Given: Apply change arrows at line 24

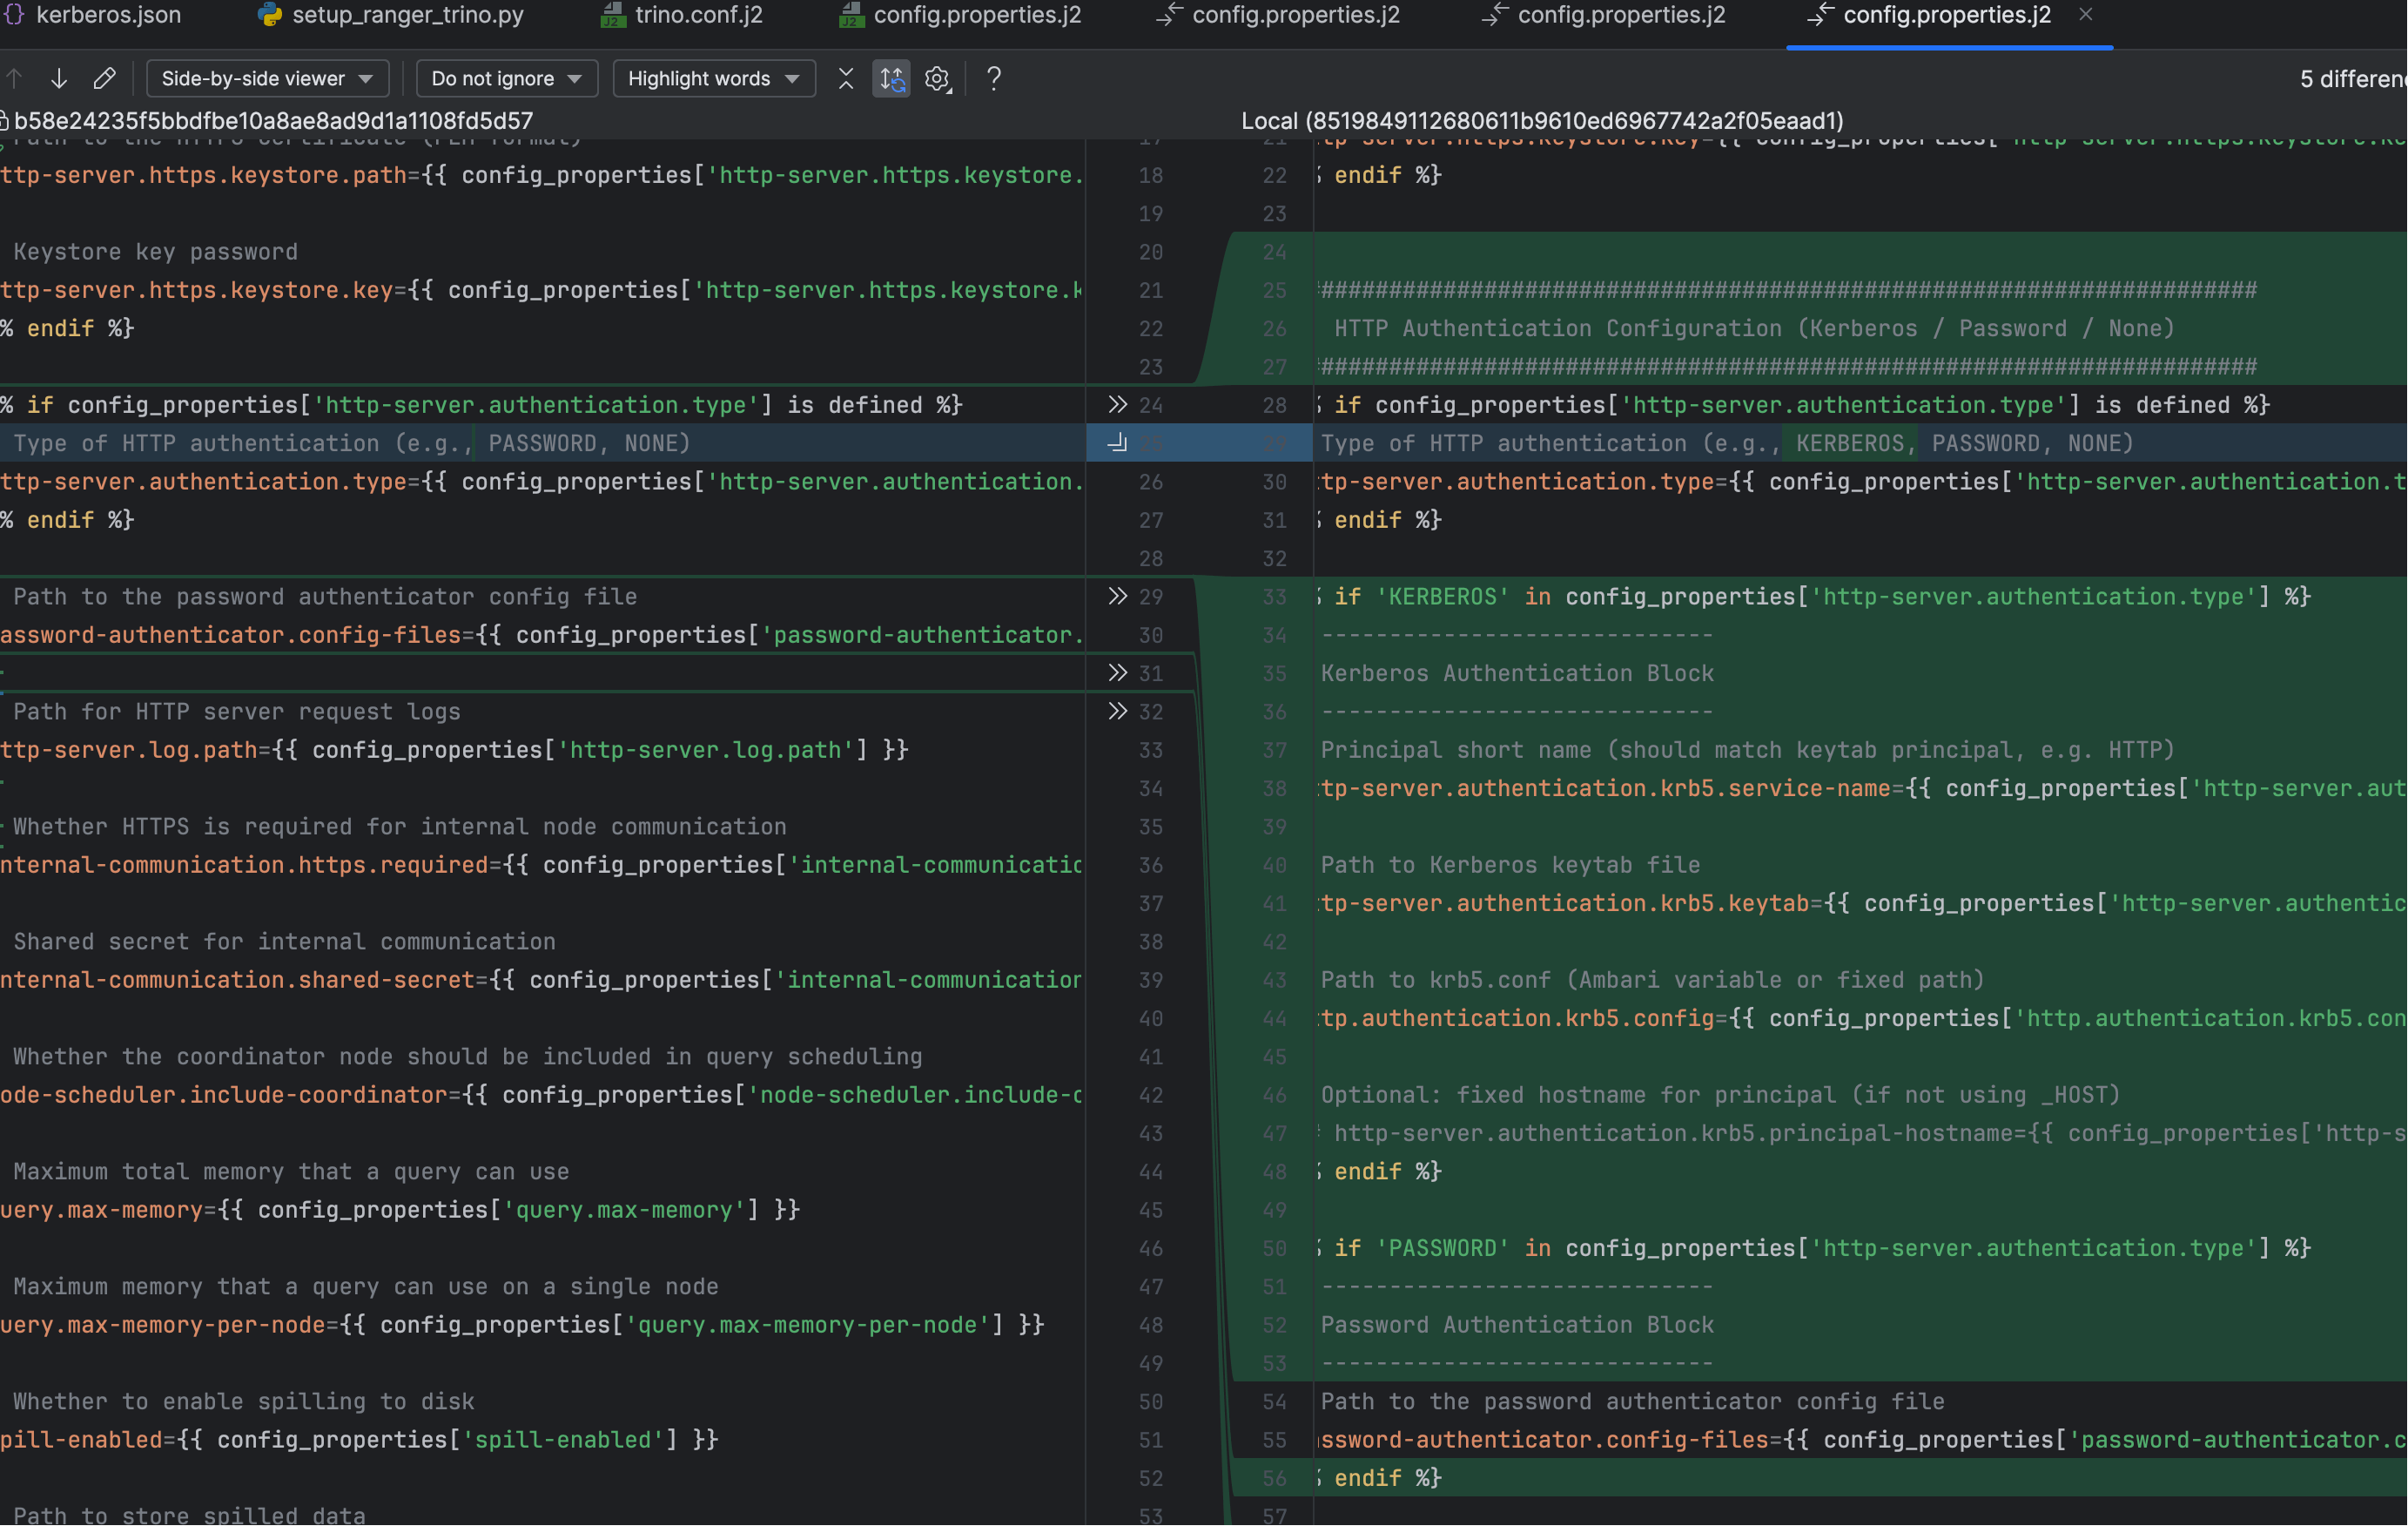Looking at the screenshot, I should pyautogui.click(x=1117, y=404).
